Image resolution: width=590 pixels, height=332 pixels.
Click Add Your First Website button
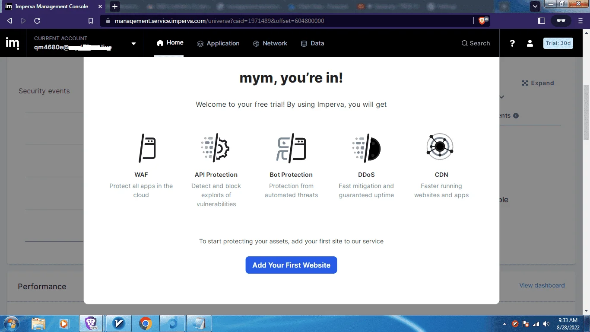pos(291,265)
